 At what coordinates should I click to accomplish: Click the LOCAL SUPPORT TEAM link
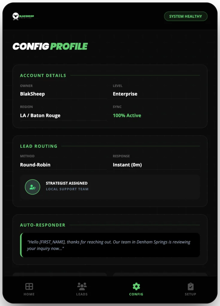(x=67, y=189)
